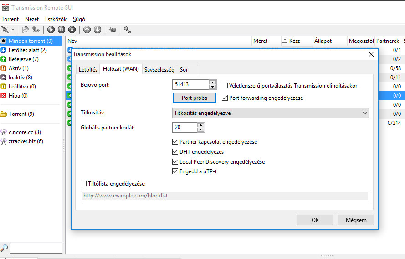Image resolution: width=405 pixels, height=259 pixels.
Task: Sort list by Név column header
Action: pos(159,41)
